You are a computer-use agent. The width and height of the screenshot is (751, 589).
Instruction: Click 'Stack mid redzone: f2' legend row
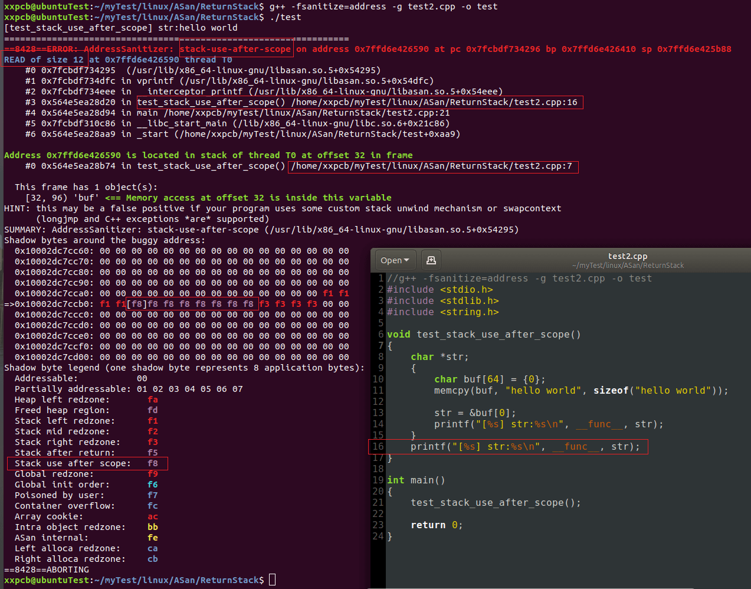(x=86, y=431)
